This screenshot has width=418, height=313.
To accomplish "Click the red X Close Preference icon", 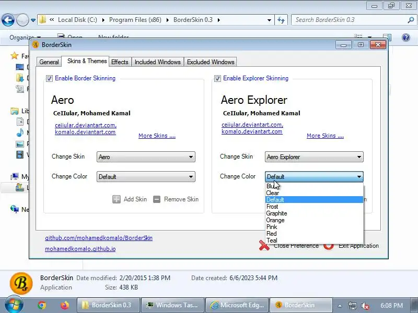I will [x=264, y=245].
